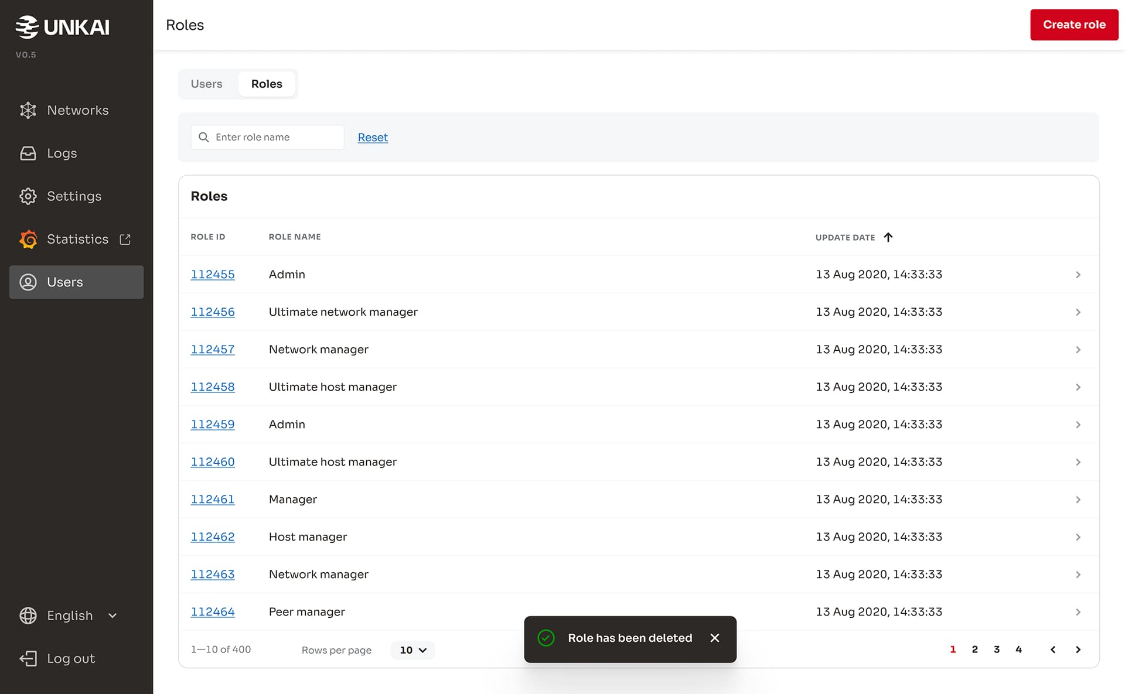The width and height of the screenshot is (1125, 694).
Task: Go to page 3 of pagination
Action: [997, 649]
